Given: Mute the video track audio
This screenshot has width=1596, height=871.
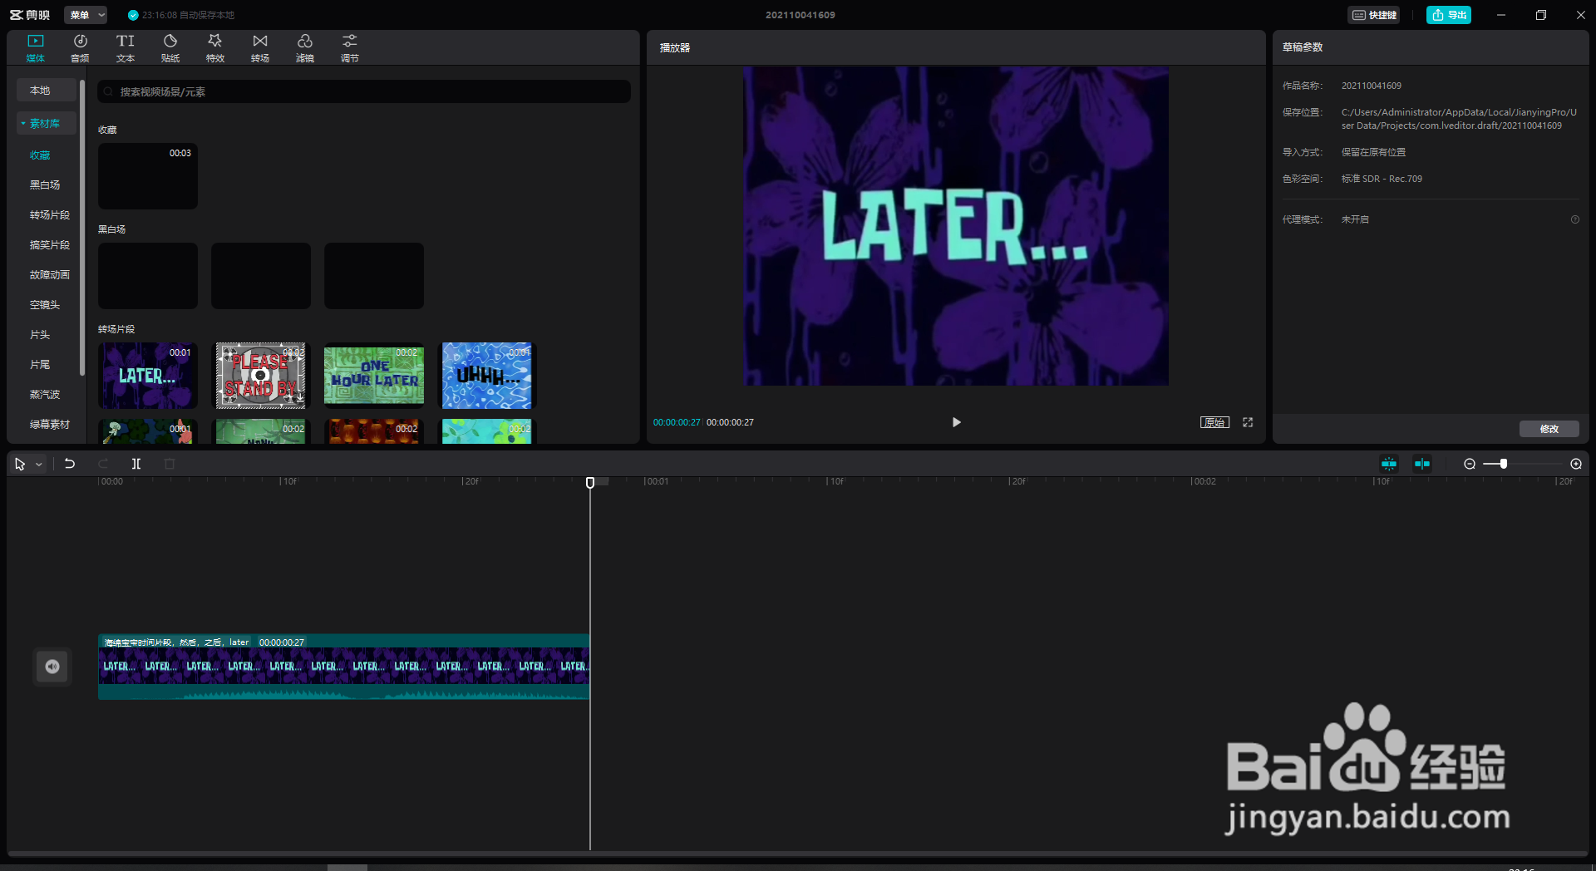Looking at the screenshot, I should click(52, 667).
